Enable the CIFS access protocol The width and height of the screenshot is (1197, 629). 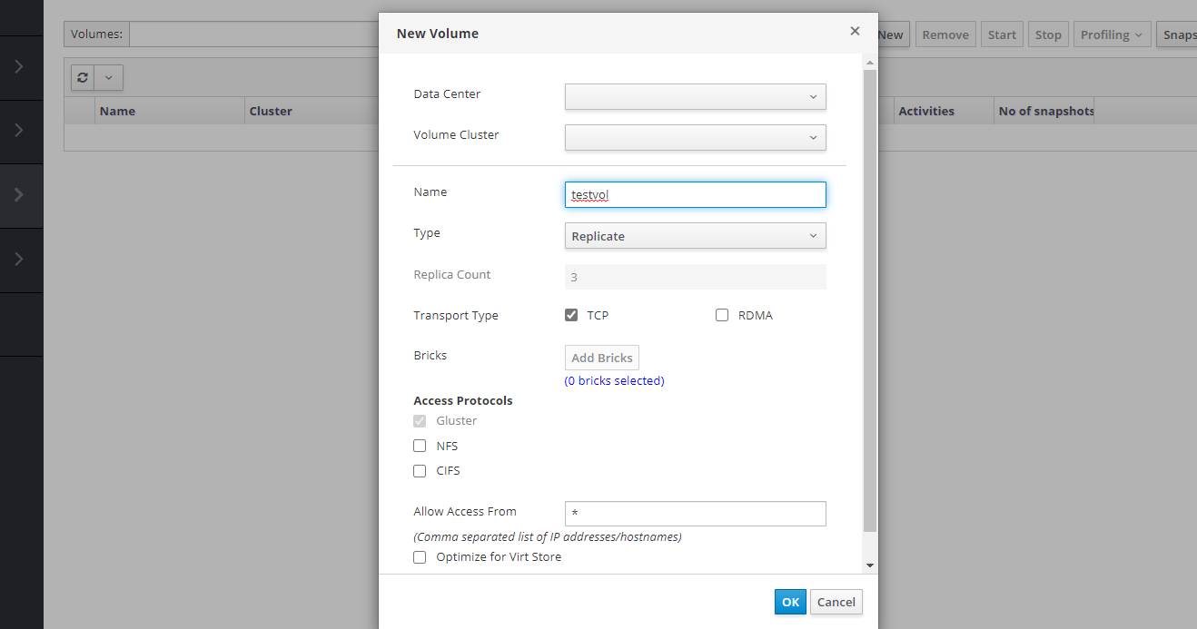pos(420,471)
